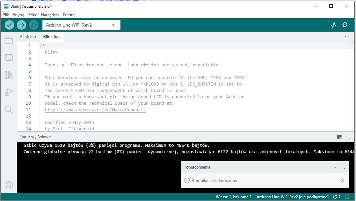Switch to the second Blink.ino tab
This screenshot has height=201, width=356.
pos(51,37)
